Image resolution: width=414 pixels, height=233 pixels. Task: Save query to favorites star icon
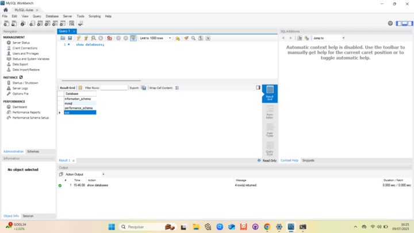point(178,38)
